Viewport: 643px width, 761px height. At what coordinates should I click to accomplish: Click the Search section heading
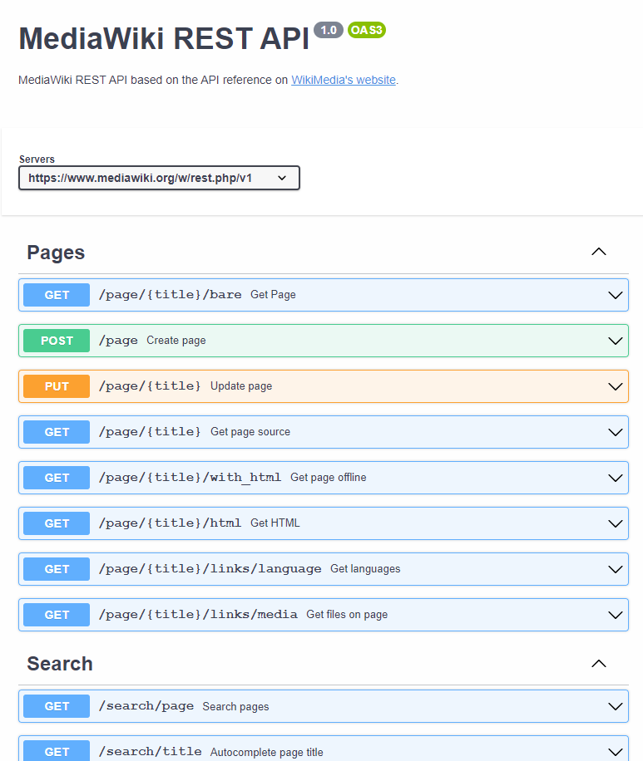(x=60, y=664)
